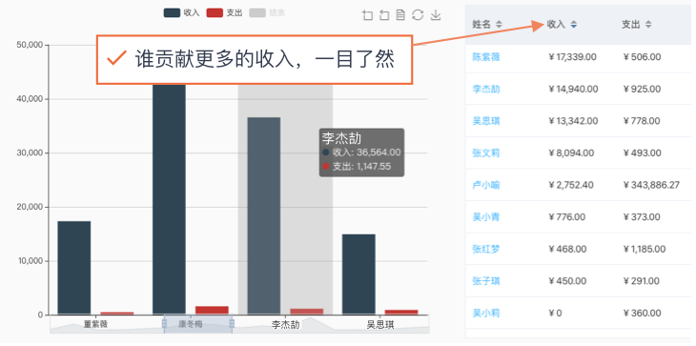Click the ¥14,940.00 income cell
This screenshot has width=696, height=346.
pyautogui.click(x=573, y=90)
